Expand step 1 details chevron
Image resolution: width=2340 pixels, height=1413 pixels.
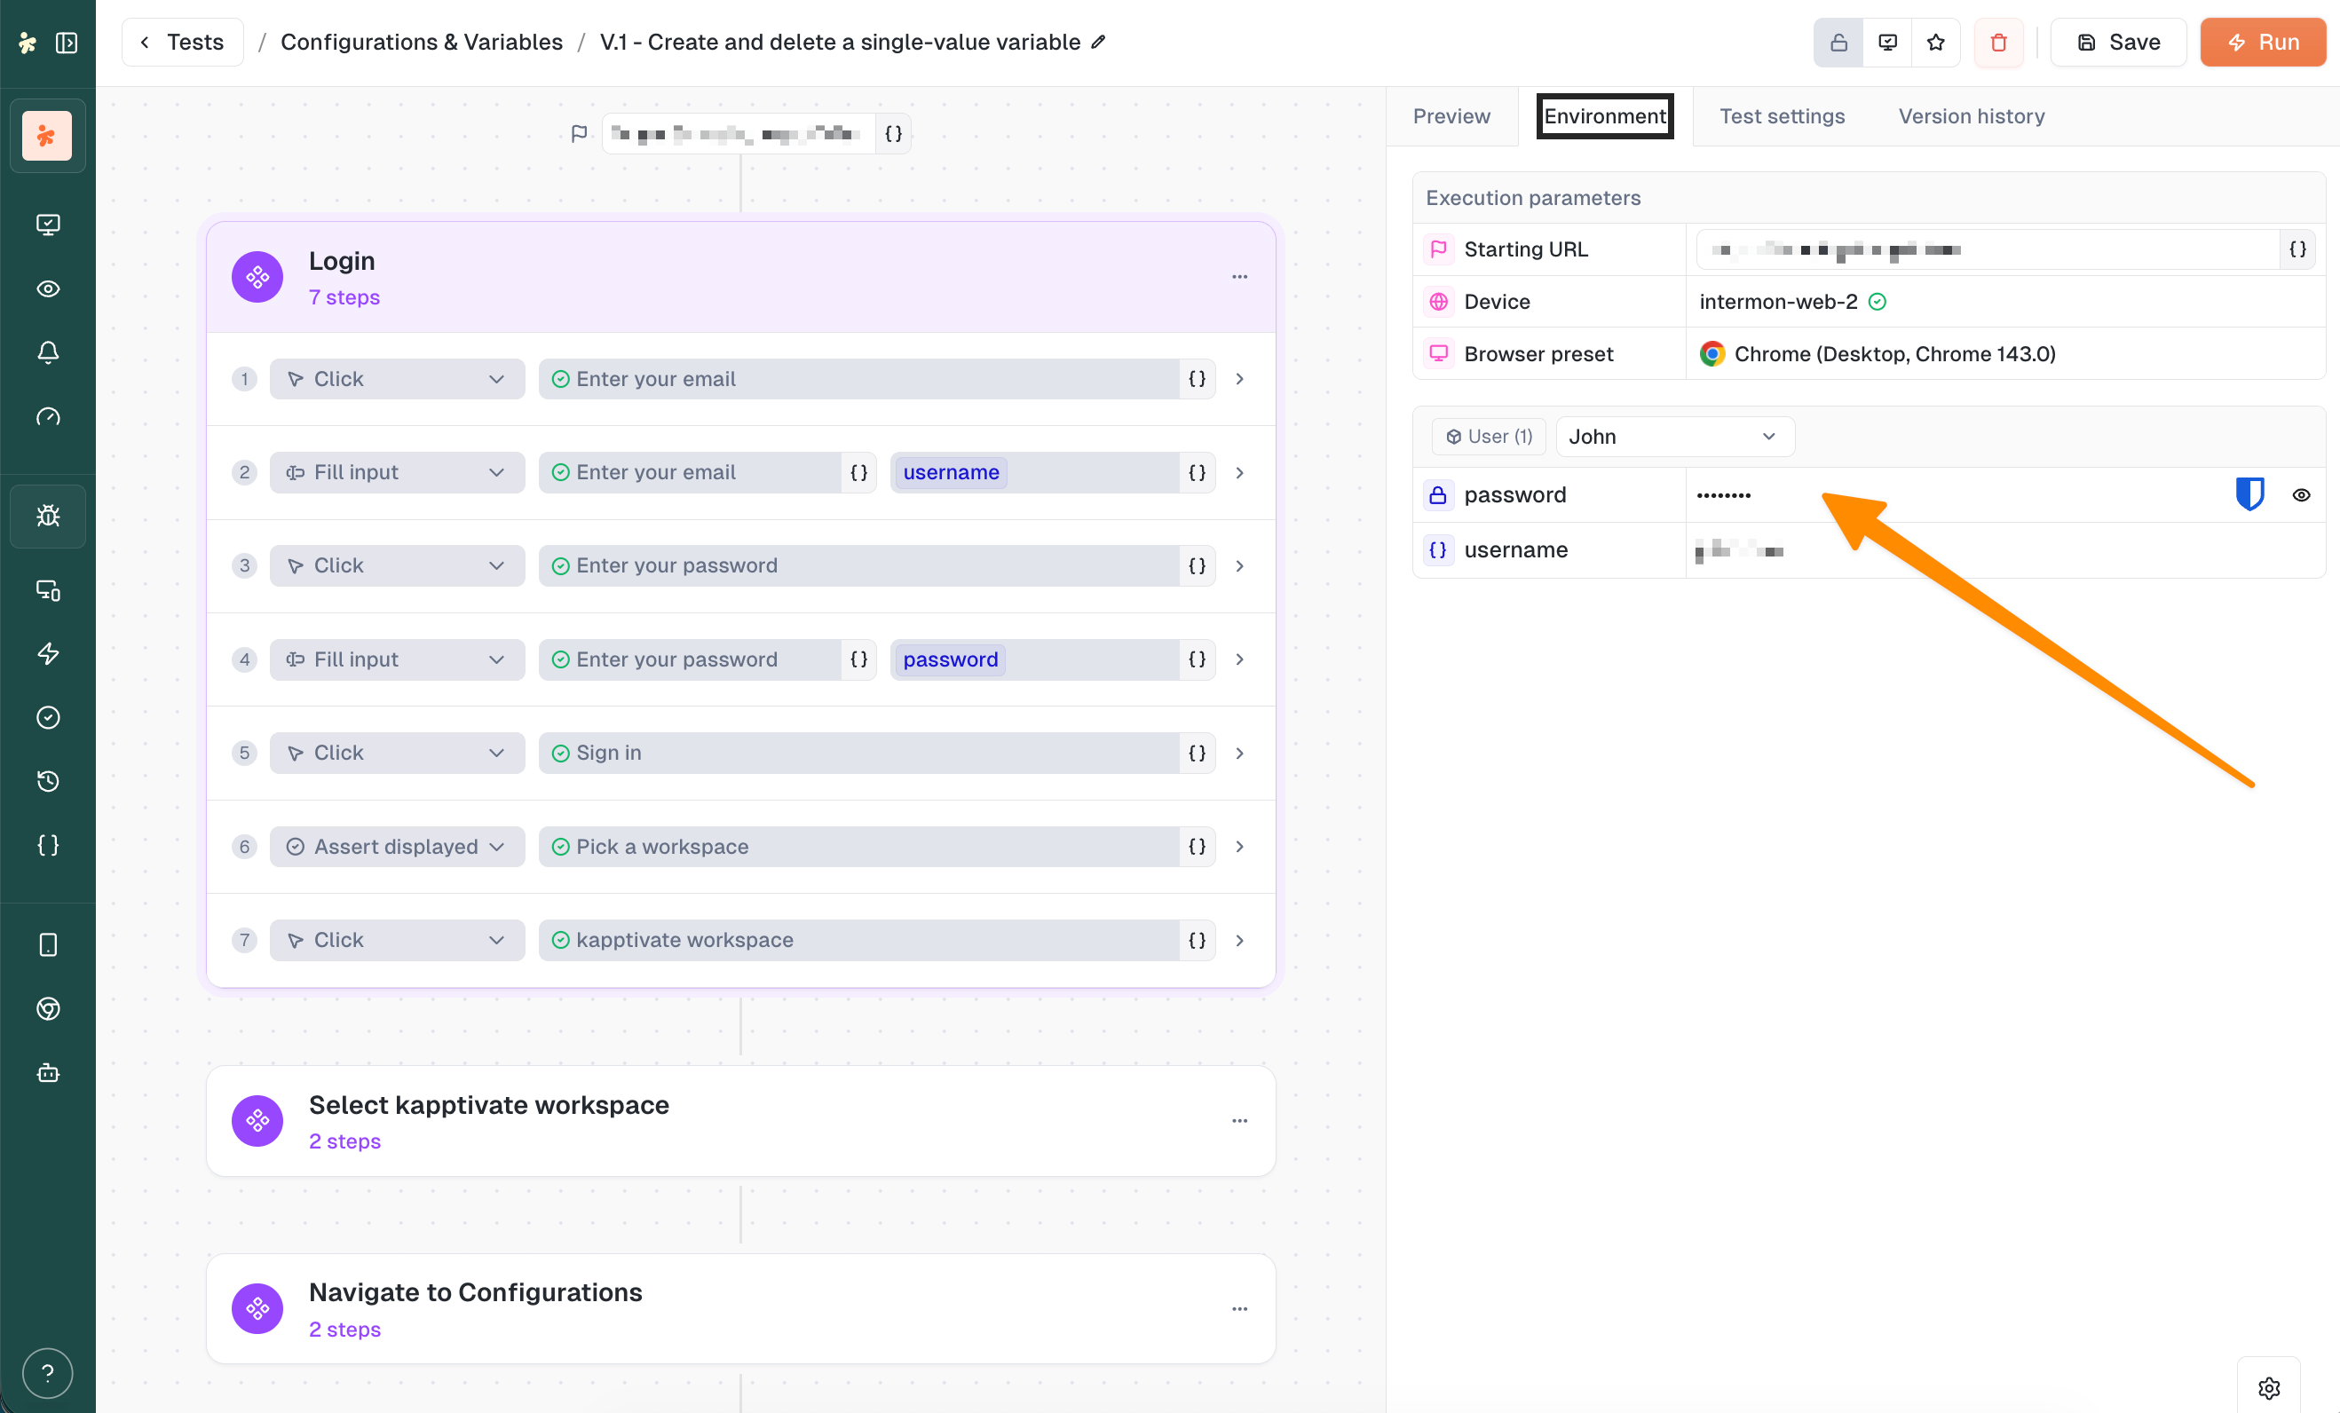(1239, 379)
